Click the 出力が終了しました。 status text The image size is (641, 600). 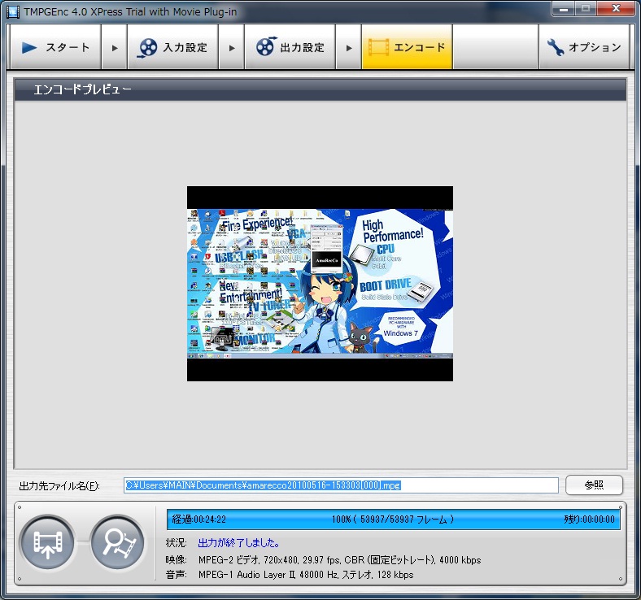coord(239,543)
